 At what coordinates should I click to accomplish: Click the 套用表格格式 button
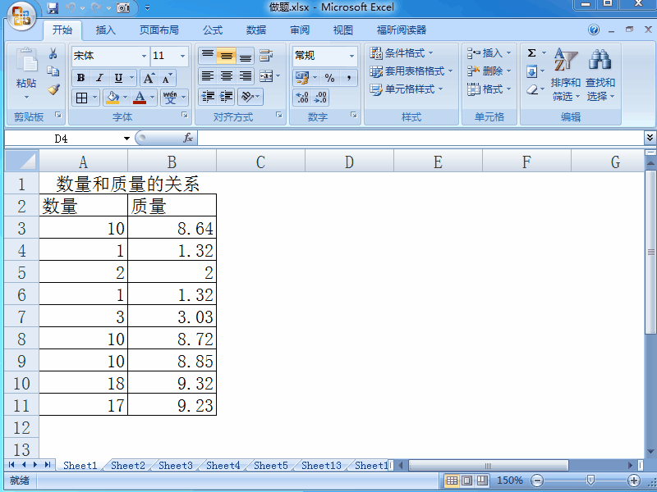[x=411, y=71]
